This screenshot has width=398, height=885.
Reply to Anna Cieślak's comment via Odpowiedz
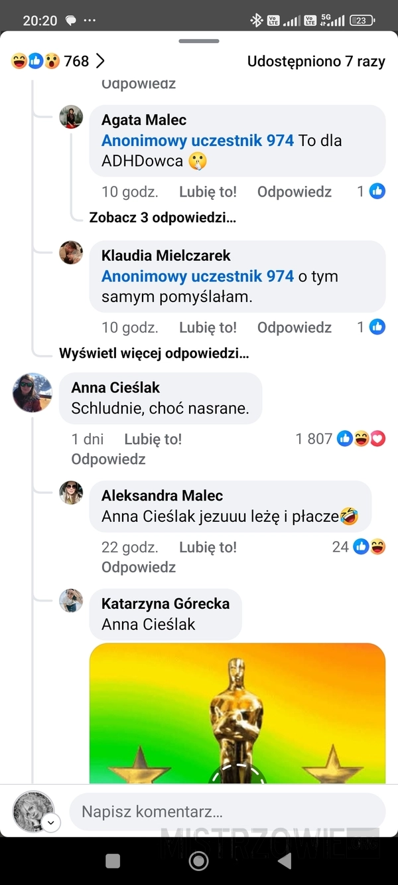108,459
